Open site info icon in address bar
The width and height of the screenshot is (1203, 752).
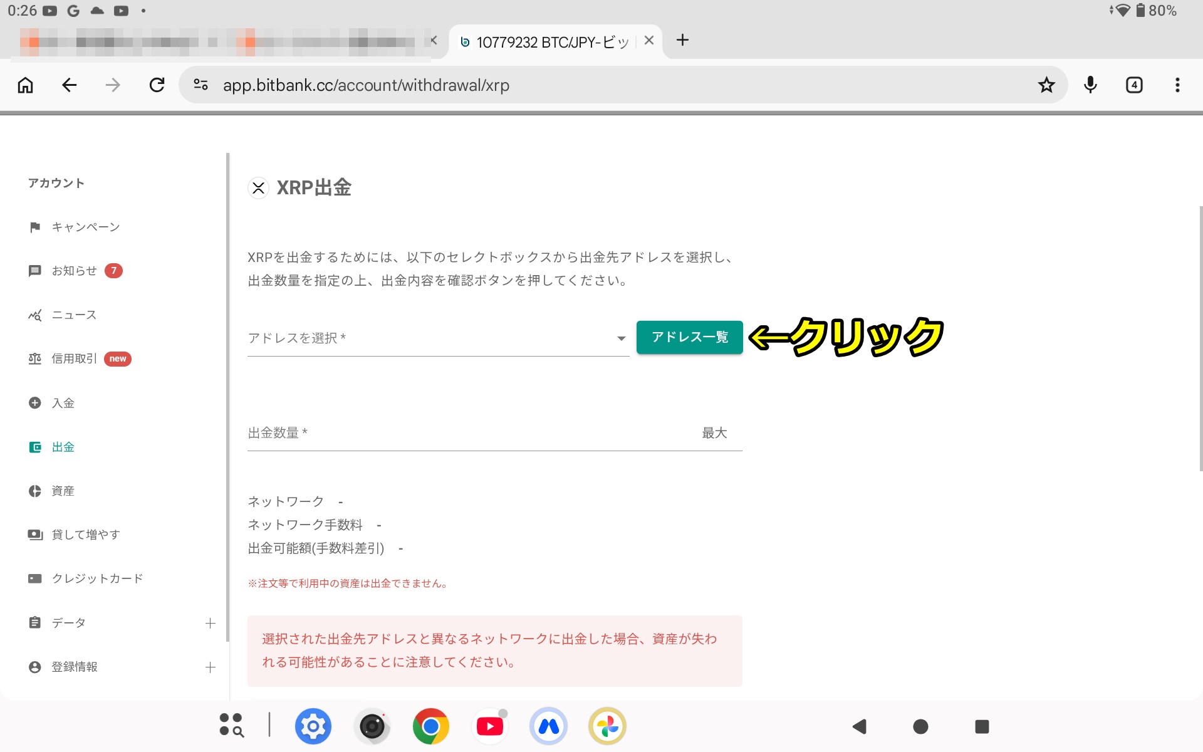(x=200, y=85)
